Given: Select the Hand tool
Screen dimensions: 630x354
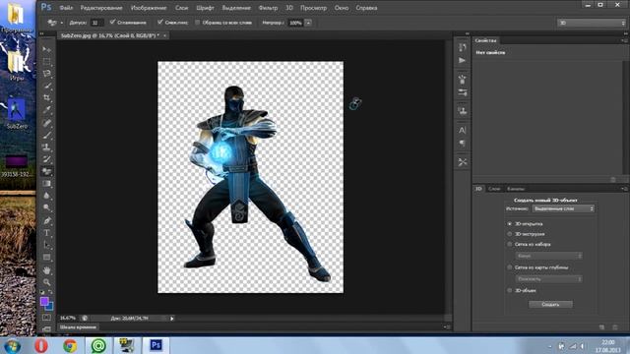Looking at the screenshot, I should [x=47, y=270].
